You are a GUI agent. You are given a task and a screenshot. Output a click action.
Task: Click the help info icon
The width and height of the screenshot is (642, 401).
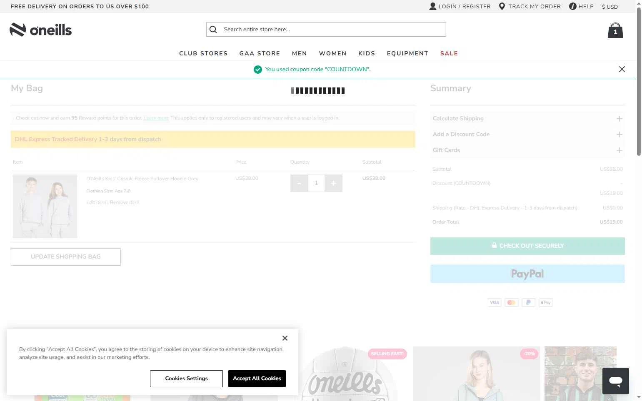click(x=573, y=6)
